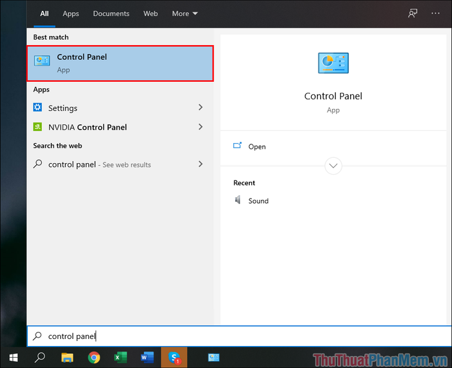Expand the web results arrow for control panel
452x368 pixels.
(201, 164)
